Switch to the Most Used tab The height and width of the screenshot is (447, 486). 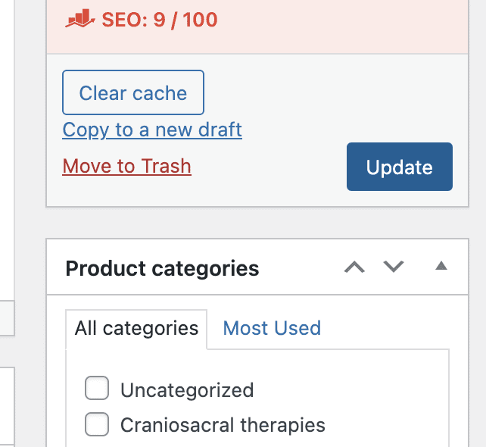[272, 328]
